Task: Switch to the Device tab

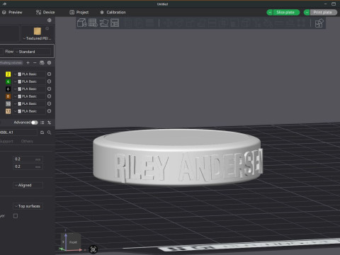Action: tap(45, 12)
